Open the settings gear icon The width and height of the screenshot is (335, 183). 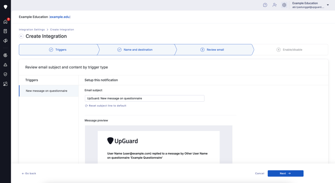(x=284, y=5)
